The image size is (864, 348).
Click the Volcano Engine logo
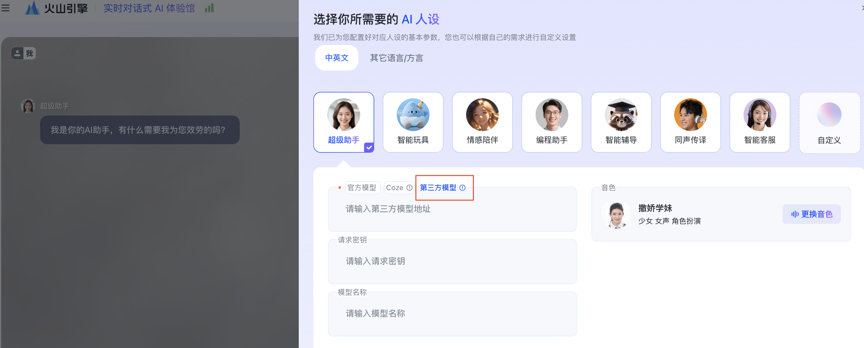(57, 8)
